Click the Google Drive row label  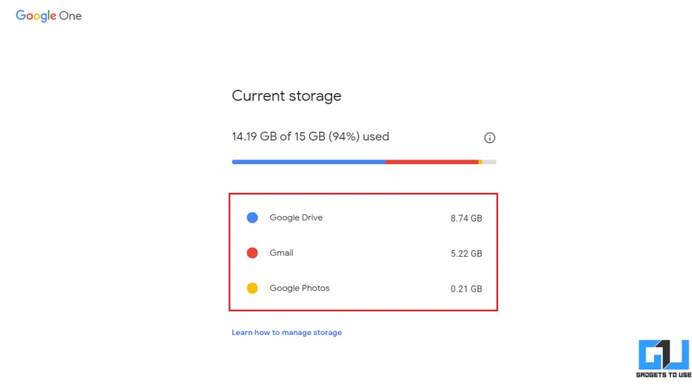296,217
